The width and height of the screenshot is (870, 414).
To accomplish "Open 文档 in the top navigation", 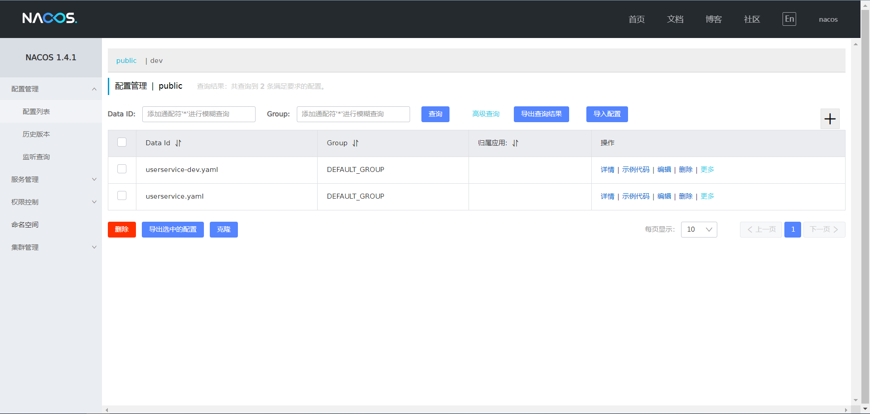I will point(675,19).
